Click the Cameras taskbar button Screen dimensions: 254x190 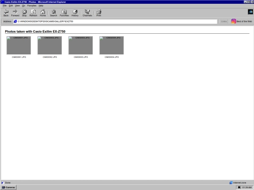(x=8, y=187)
